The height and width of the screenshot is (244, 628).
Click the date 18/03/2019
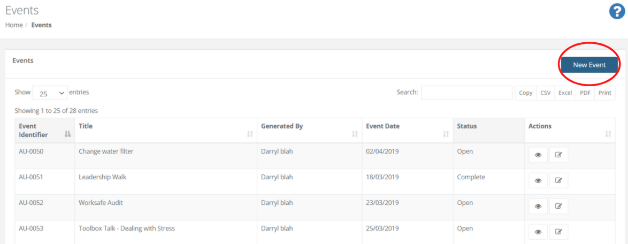coord(382,177)
